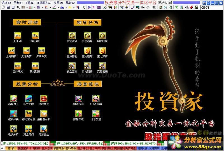Expand the dropdown arrow beside the green-red columns icon
The image size is (224, 151).
click(35, 8)
